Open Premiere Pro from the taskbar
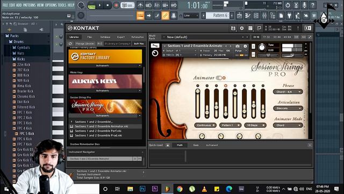Screen dimensions: 344x194 (155, 189)
